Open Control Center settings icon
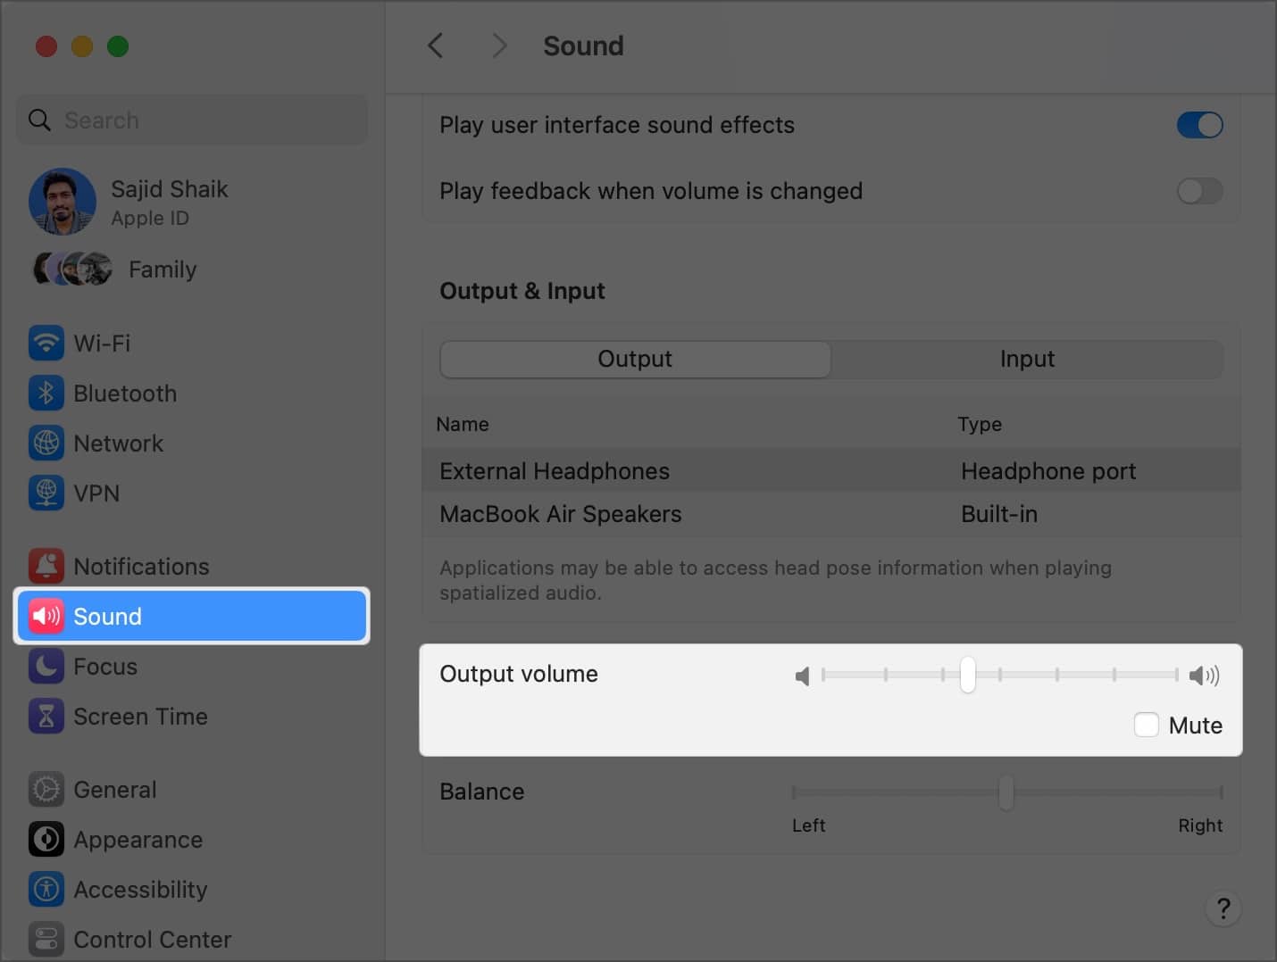 tap(46, 939)
